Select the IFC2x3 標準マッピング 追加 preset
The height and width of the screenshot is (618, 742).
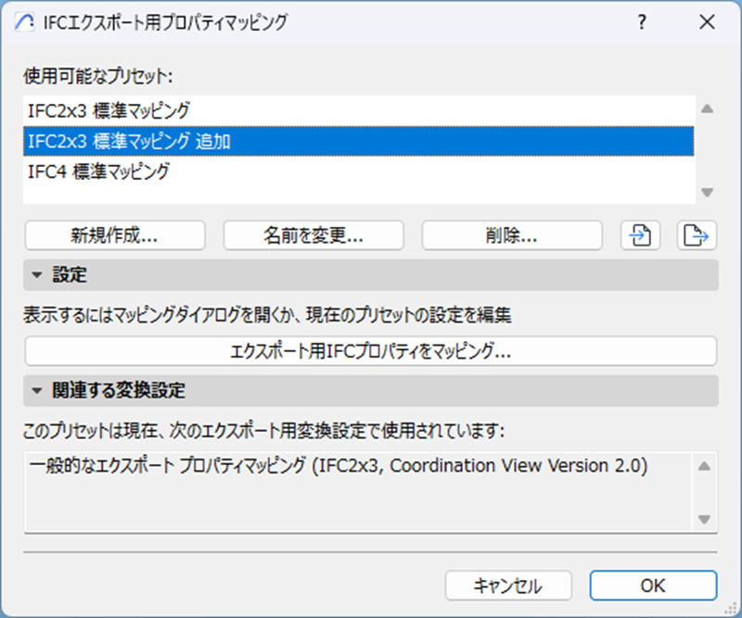(359, 141)
